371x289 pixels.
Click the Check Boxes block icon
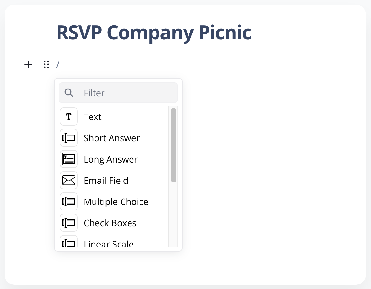coord(69,223)
